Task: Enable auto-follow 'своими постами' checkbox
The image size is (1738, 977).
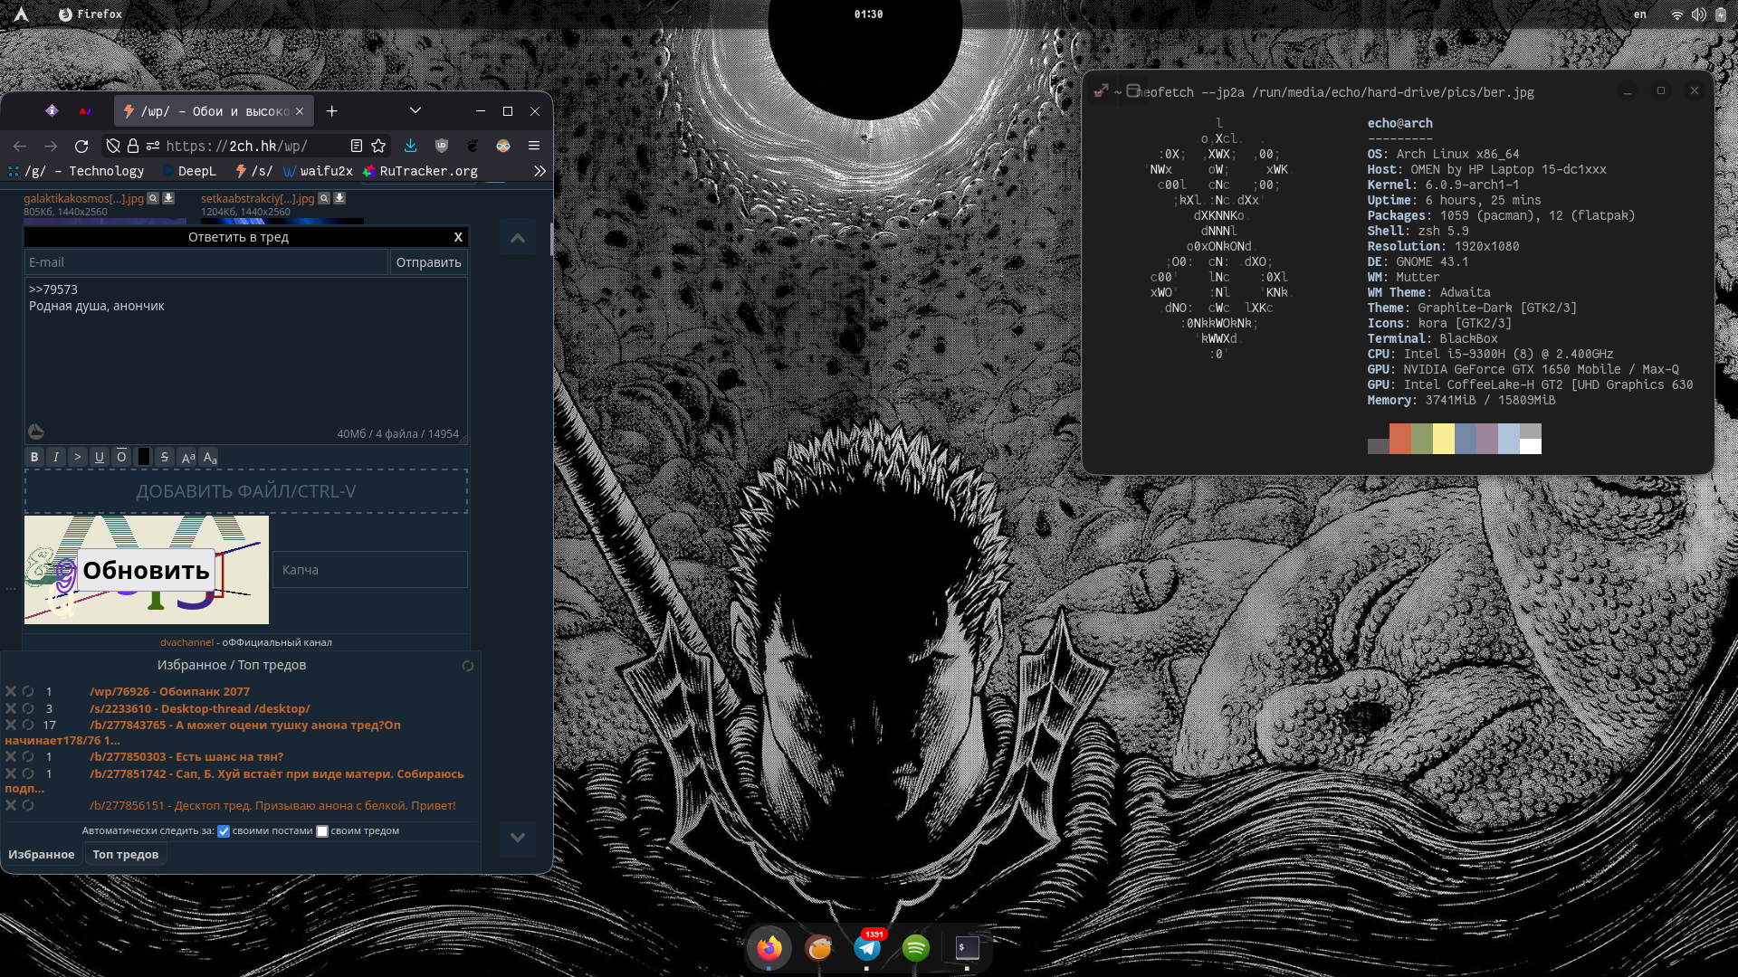Action: pyautogui.click(x=224, y=831)
